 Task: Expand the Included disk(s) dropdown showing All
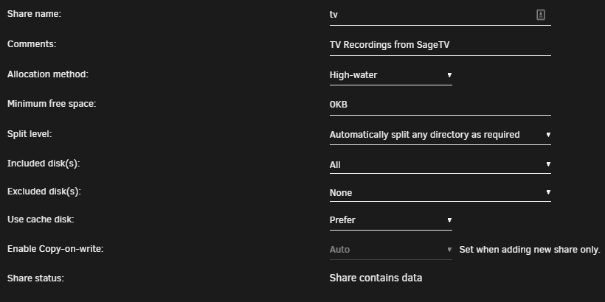(x=440, y=164)
